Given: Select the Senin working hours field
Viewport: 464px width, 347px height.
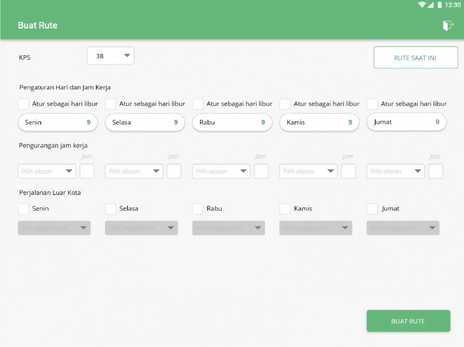Looking at the screenshot, I should pos(58,122).
